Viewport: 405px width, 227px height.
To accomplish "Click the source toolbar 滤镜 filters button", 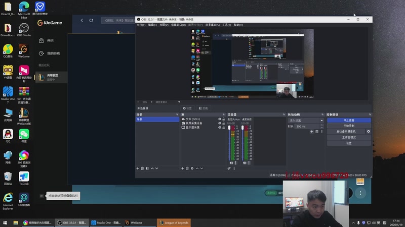I will [x=204, y=108].
